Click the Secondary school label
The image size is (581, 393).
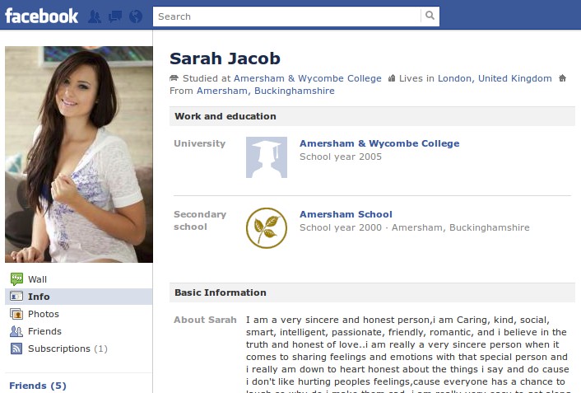click(x=200, y=221)
